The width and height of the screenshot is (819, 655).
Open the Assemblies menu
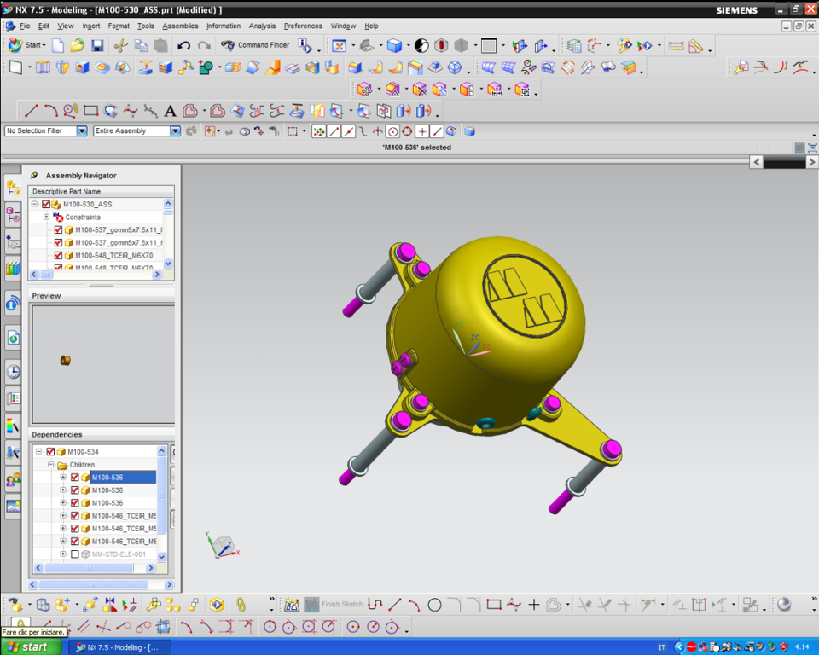180,26
